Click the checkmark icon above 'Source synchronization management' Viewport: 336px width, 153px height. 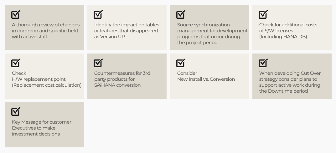click(x=181, y=15)
